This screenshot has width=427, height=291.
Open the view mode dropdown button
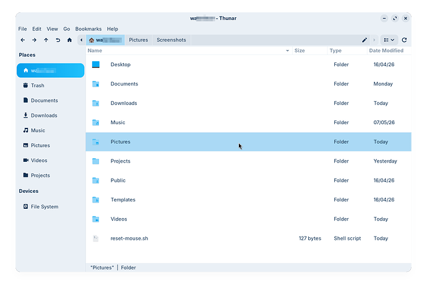[389, 40]
